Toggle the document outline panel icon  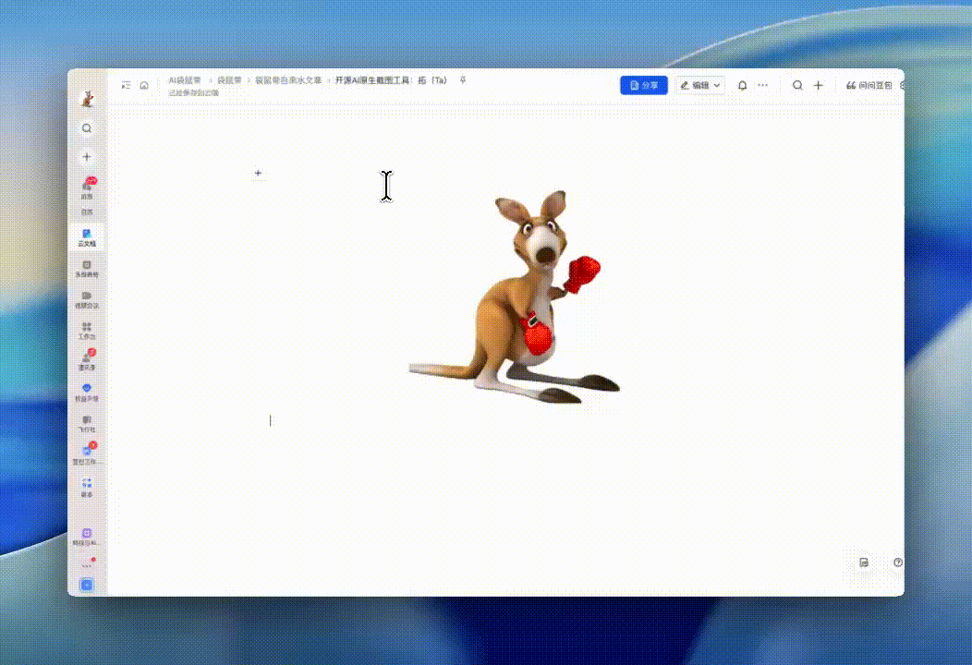coord(127,85)
